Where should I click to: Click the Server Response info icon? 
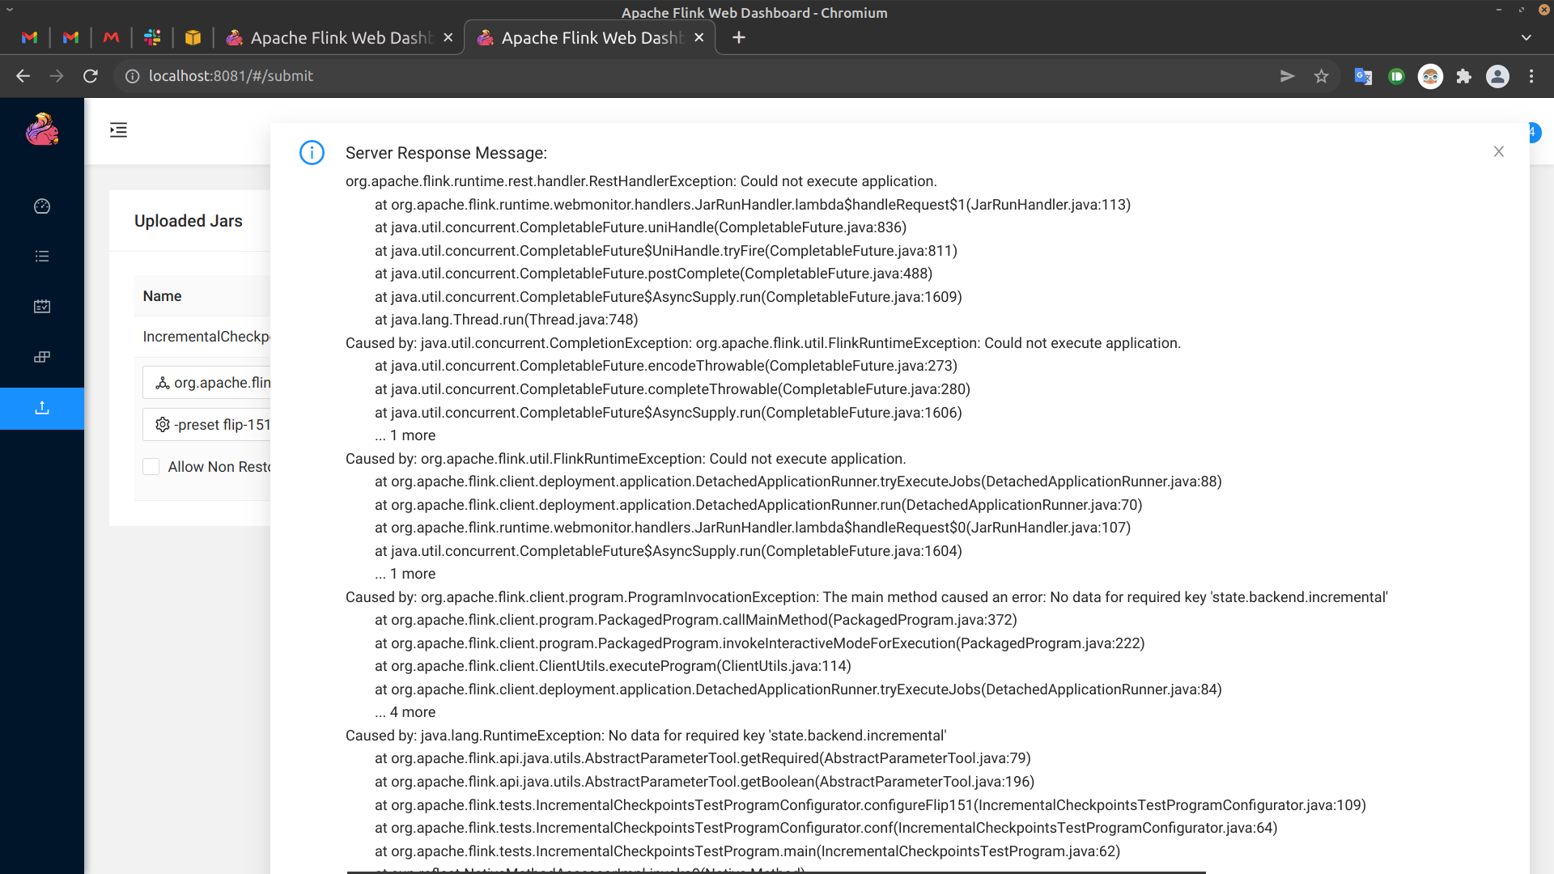[312, 152]
